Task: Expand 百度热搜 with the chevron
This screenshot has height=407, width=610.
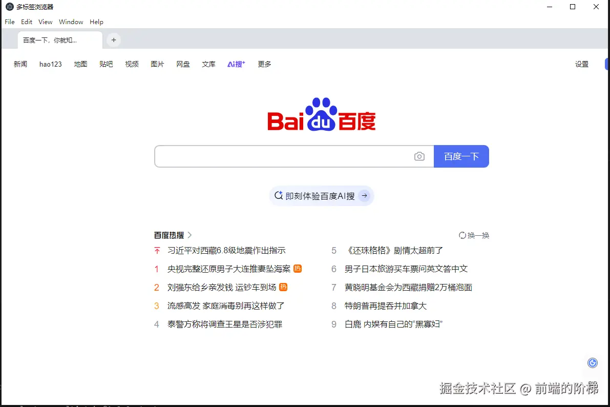Action: (190, 235)
